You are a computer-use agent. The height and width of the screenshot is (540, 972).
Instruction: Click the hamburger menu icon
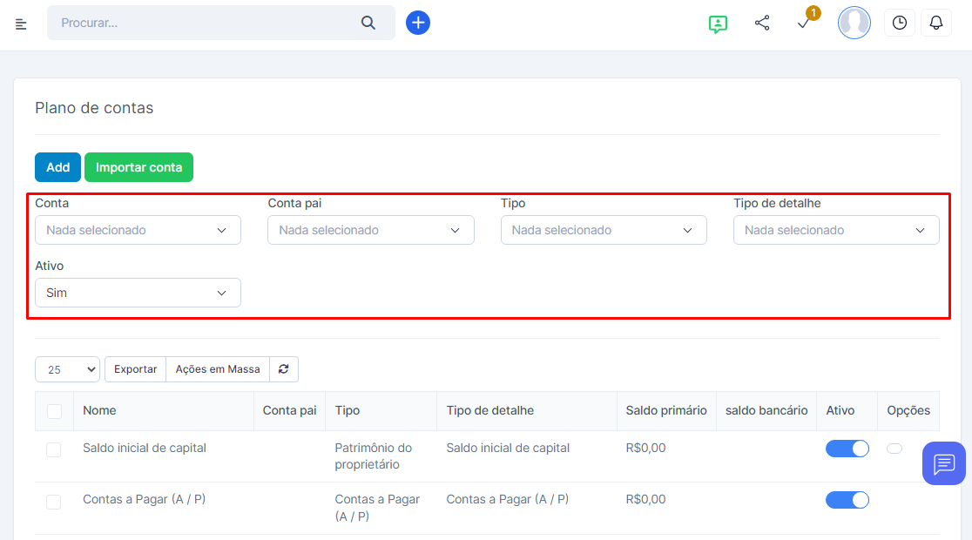(x=21, y=24)
